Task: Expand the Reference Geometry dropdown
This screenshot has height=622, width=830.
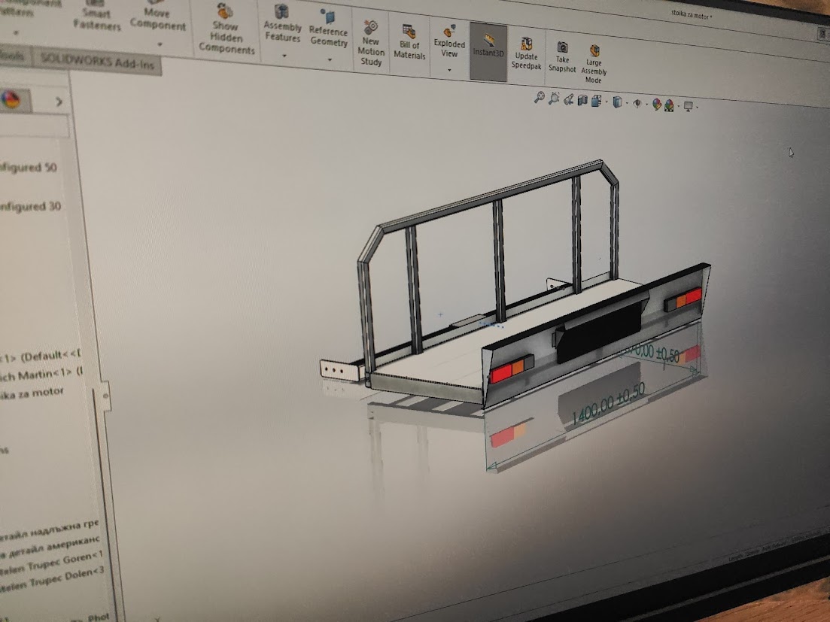Action: 329,59
